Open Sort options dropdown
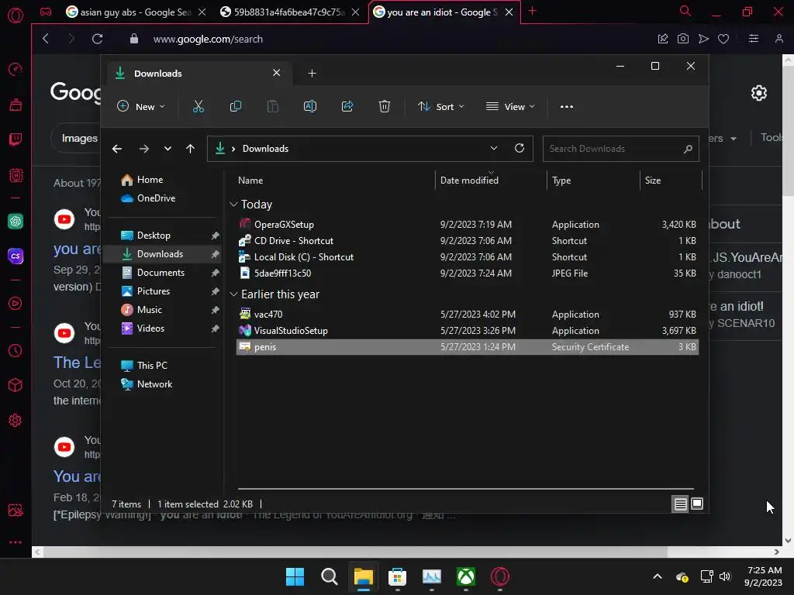The width and height of the screenshot is (794, 595). coord(440,106)
